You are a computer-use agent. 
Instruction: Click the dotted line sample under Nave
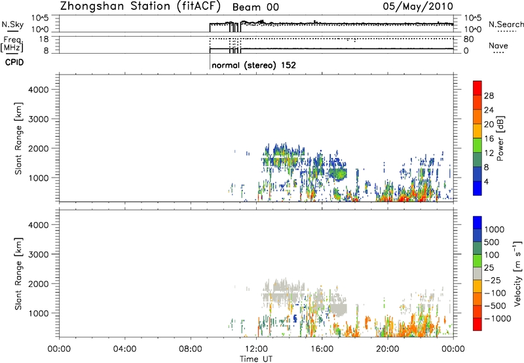pyautogui.click(x=499, y=53)
